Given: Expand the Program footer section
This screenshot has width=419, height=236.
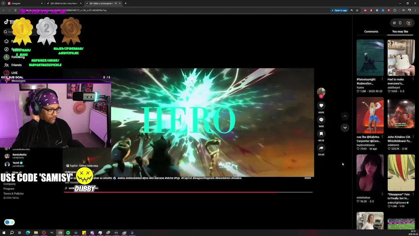Looking at the screenshot, I should (x=9, y=189).
